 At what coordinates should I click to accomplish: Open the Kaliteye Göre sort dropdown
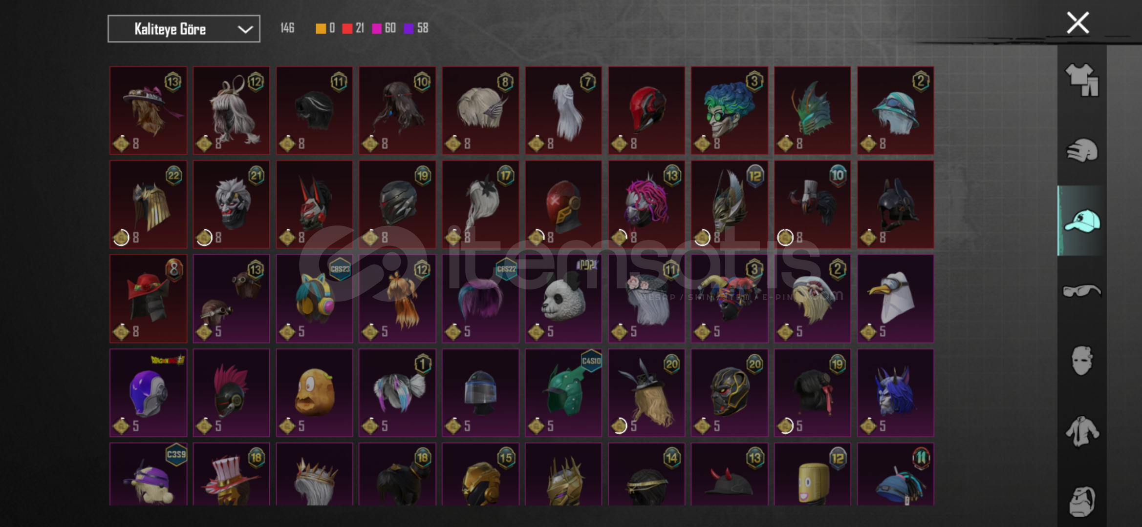[x=184, y=29]
